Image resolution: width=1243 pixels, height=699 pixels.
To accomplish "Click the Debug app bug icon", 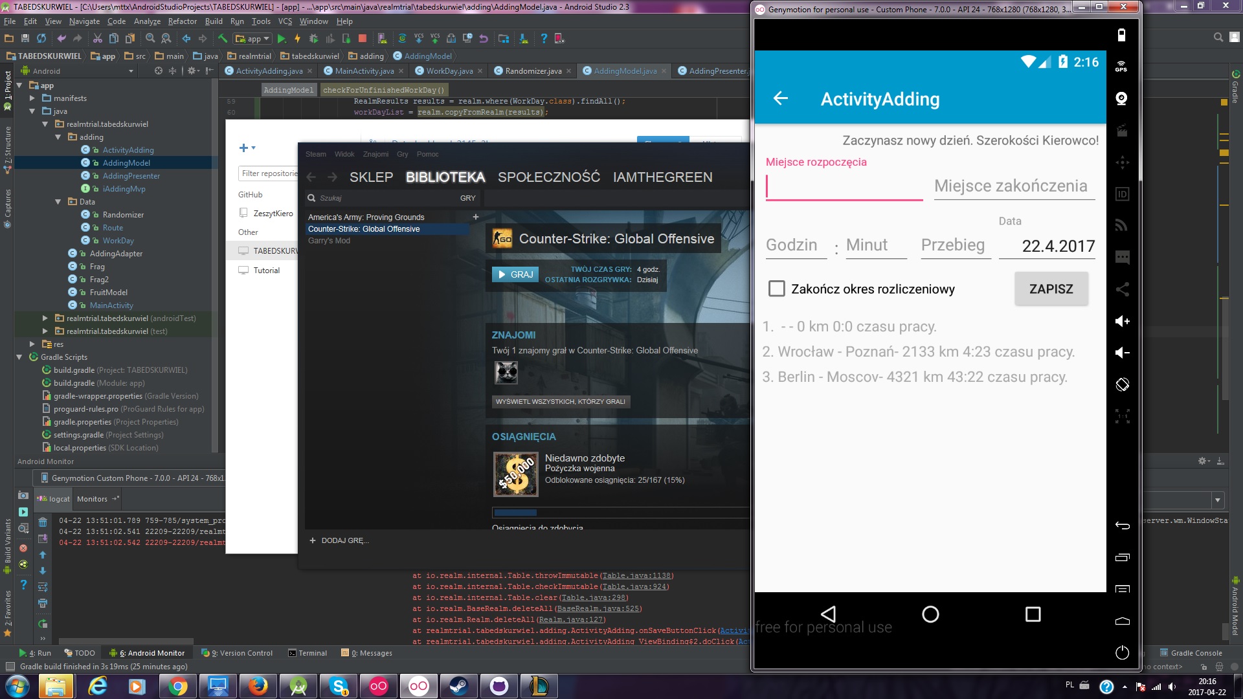I will pyautogui.click(x=313, y=39).
